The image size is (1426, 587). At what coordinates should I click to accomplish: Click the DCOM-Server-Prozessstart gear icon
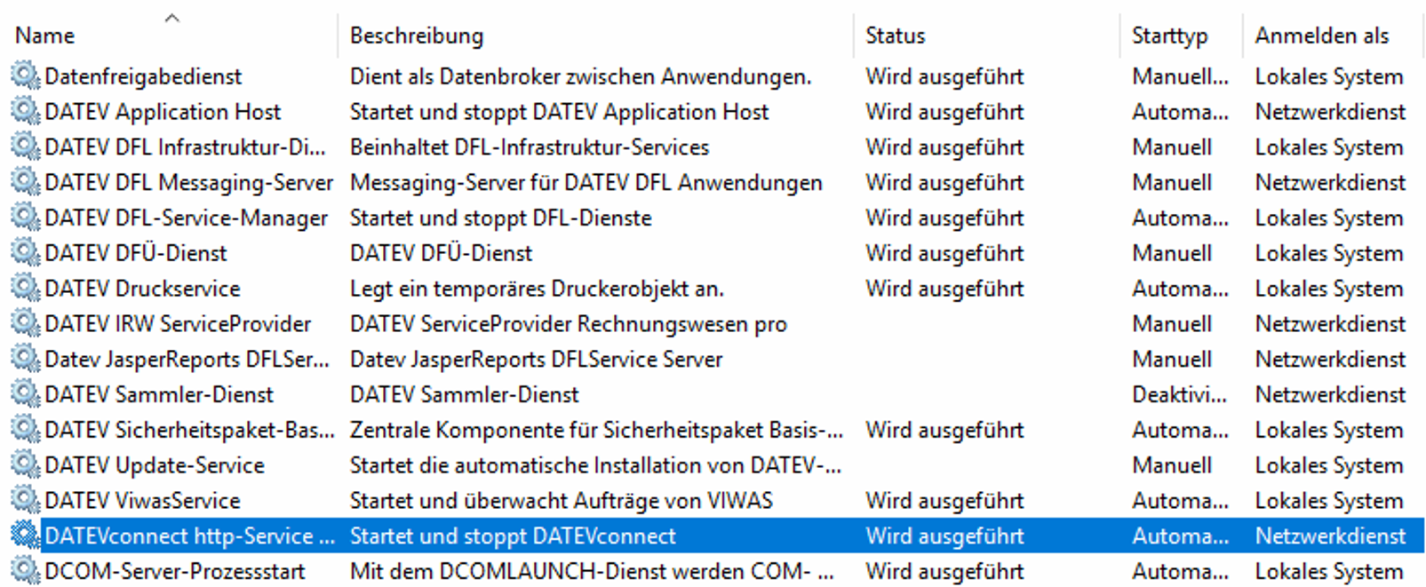(x=24, y=571)
